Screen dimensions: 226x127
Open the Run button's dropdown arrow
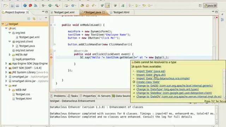coord(53,6)
